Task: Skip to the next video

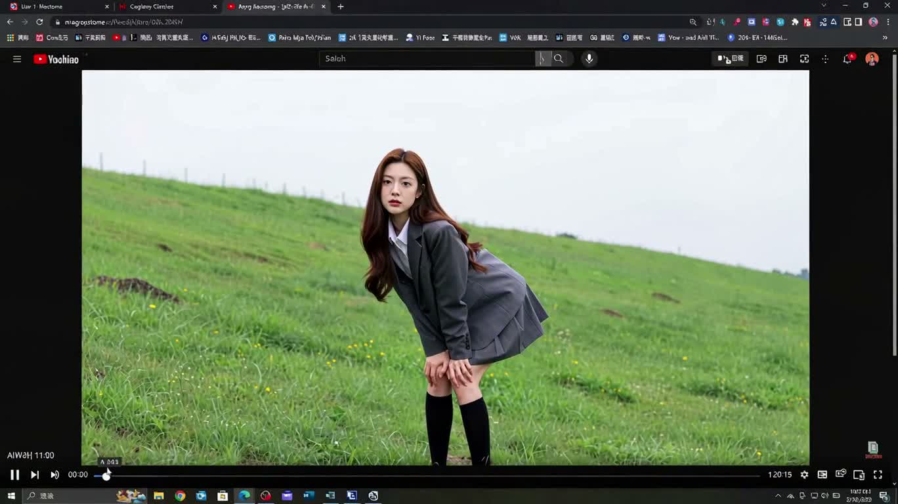Action: [35, 474]
